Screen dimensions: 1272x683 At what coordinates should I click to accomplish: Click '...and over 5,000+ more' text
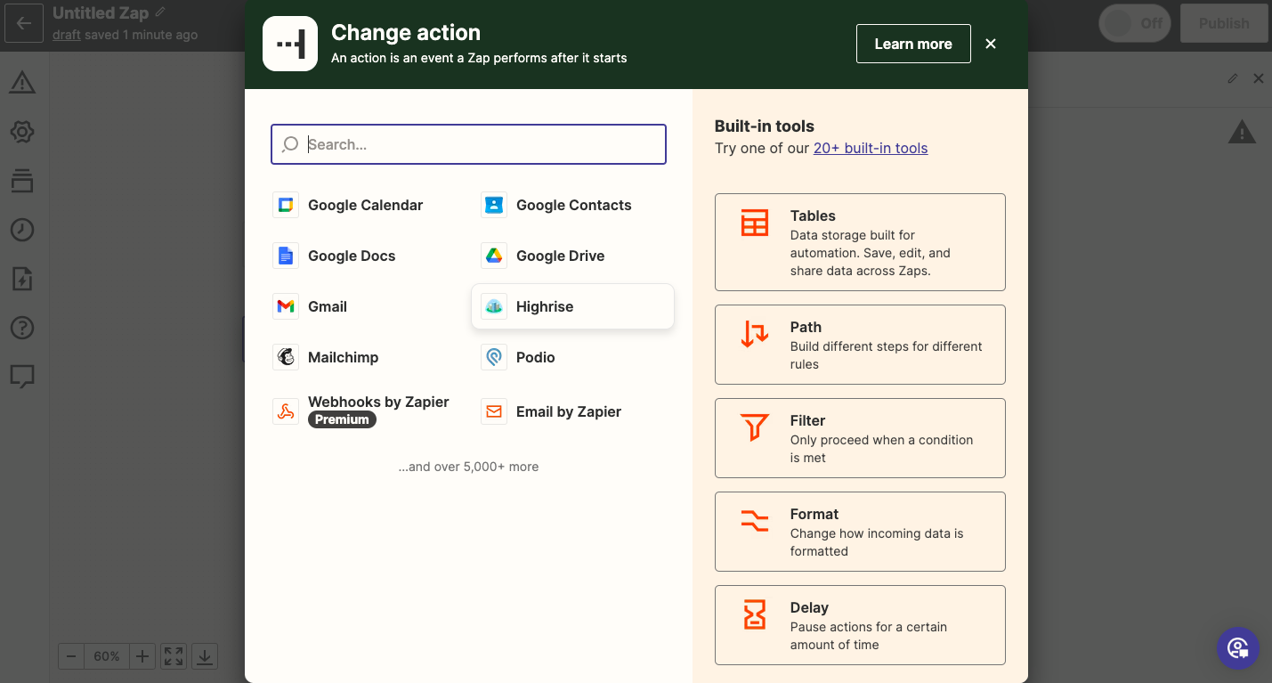click(x=468, y=467)
